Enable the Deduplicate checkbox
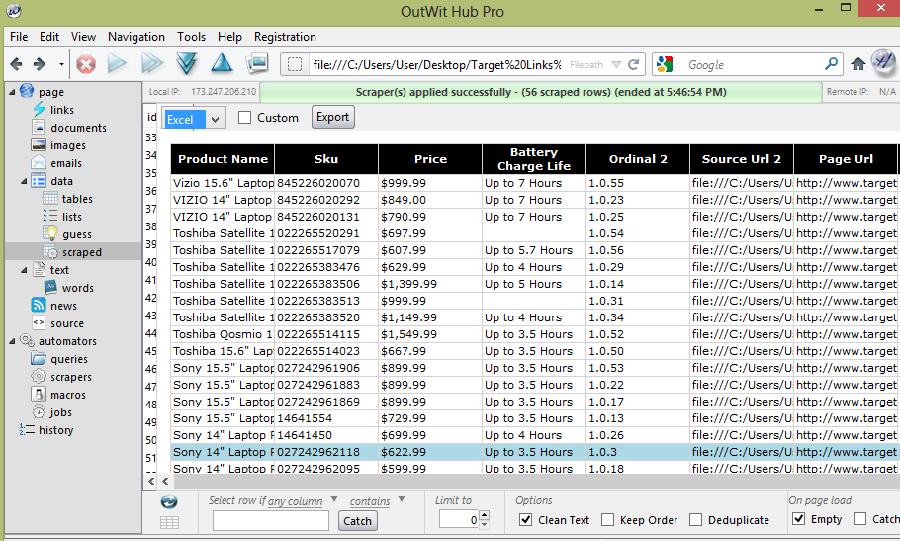 pos(696,520)
